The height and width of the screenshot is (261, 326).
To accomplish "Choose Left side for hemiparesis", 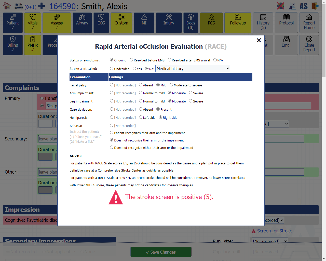I will click(x=141, y=118).
